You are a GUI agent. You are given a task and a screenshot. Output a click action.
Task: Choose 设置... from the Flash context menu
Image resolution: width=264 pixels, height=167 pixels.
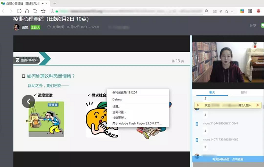tap(116, 106)
